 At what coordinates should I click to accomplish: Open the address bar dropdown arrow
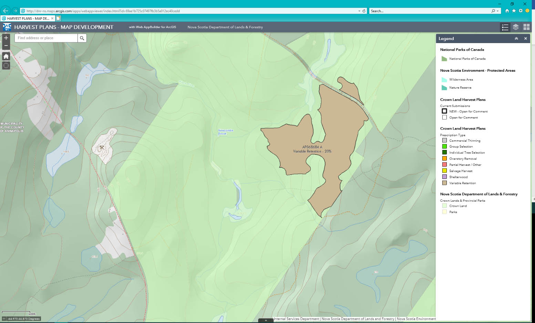point(359,11)
